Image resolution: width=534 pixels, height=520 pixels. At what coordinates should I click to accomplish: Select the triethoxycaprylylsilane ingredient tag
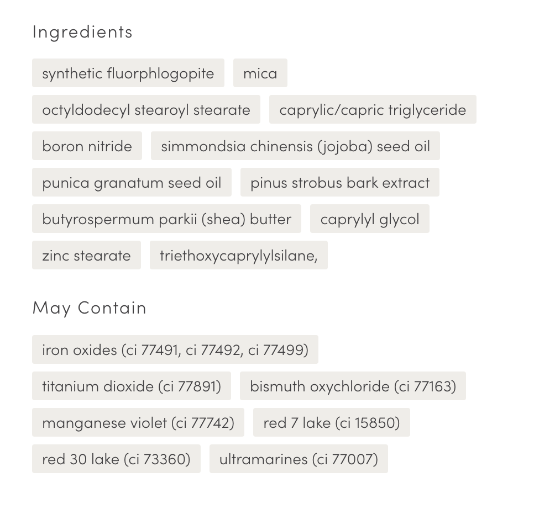point(239,255)
